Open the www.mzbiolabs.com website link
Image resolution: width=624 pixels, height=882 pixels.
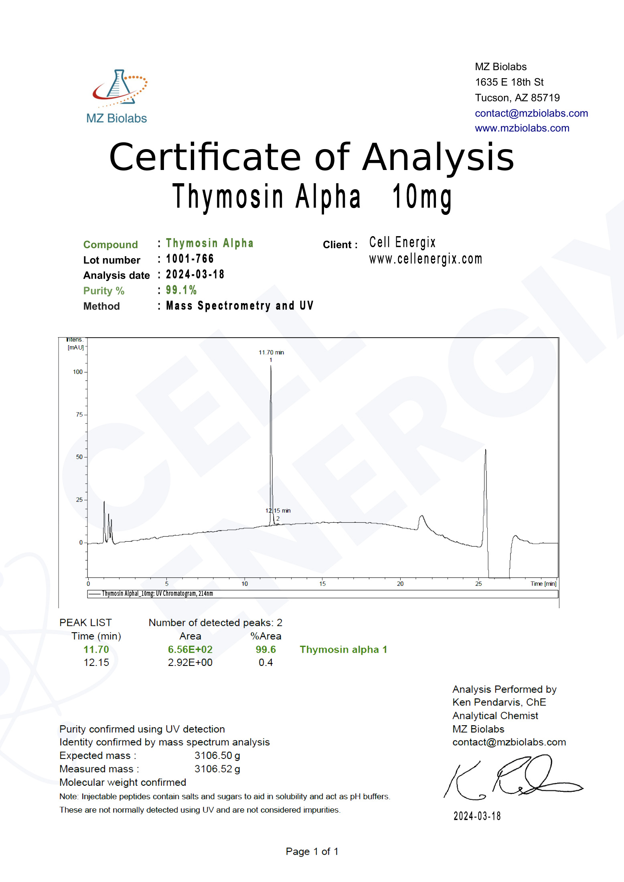click(x=522, y=128)
